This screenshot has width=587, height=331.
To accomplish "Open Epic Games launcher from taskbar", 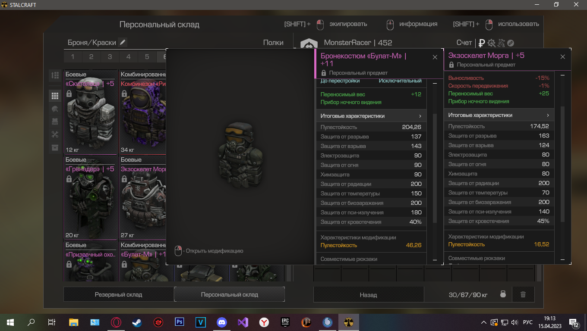I will [x=285, y=322].
